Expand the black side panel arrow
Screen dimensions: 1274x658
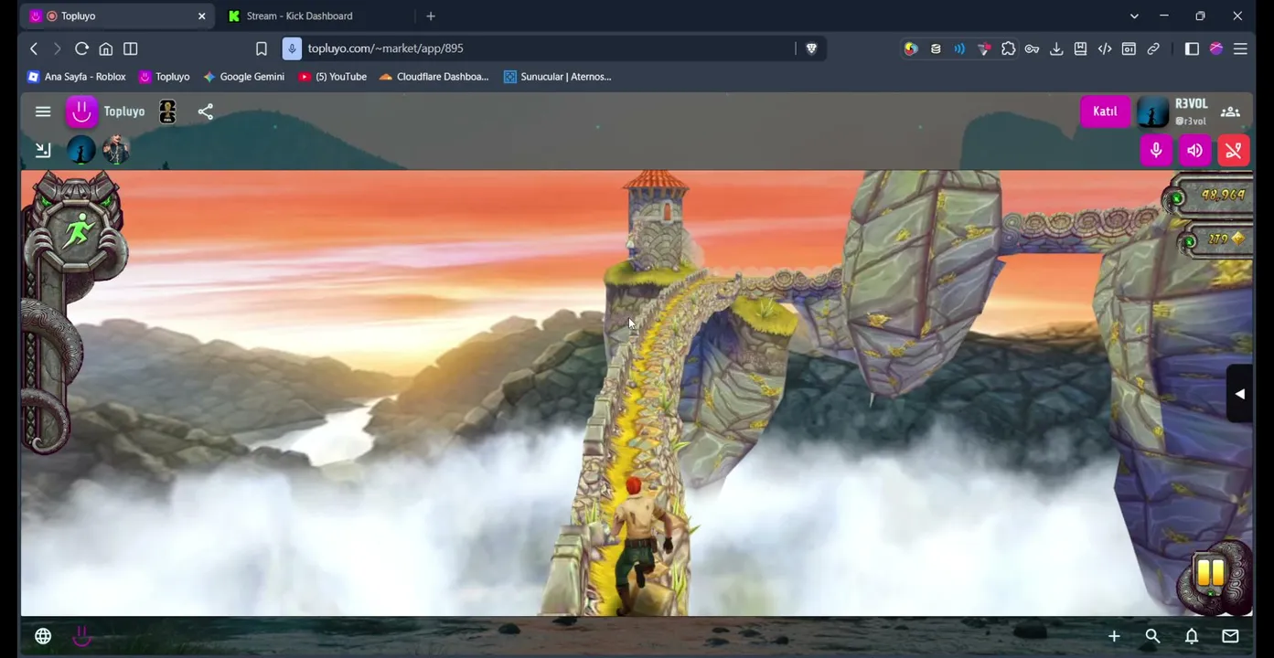pos(1239,394)
